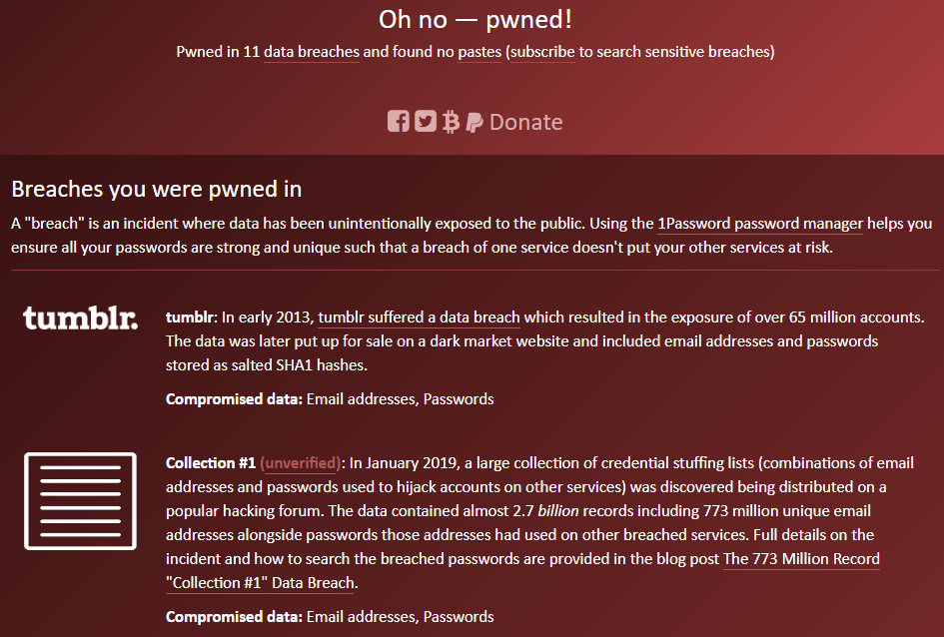The height and width of the screenshot is (637, 944).
Task: Visit the 1Password password manager link
Action: (760, 224)
